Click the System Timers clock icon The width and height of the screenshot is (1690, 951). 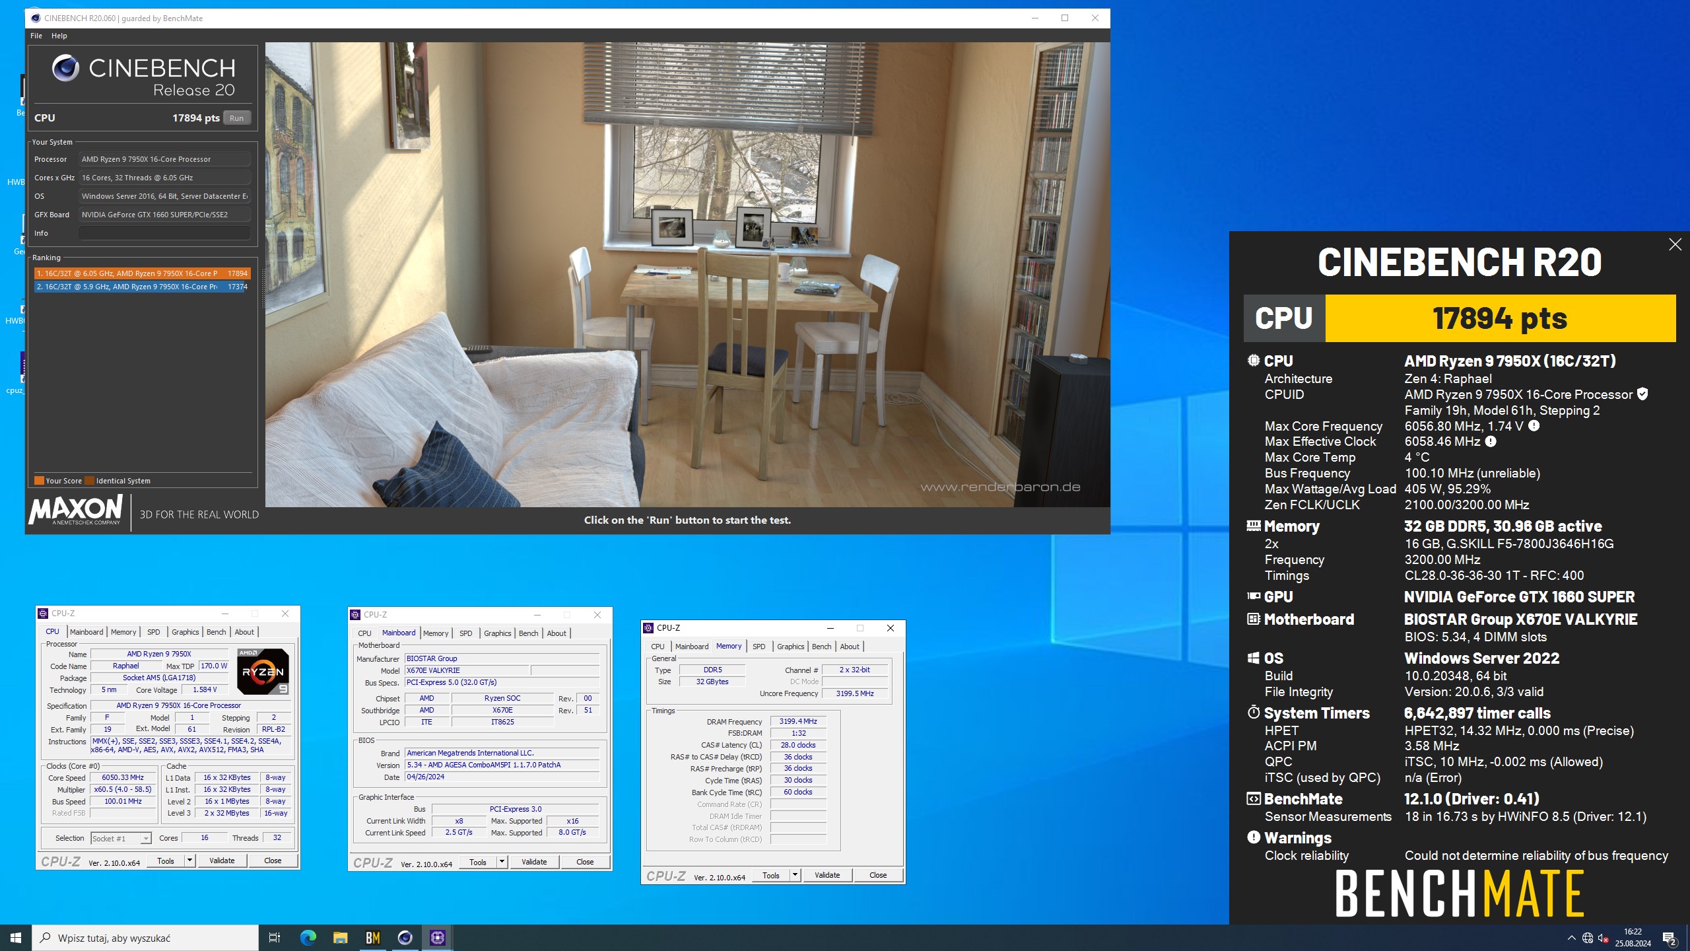(x=1254, y=713)
